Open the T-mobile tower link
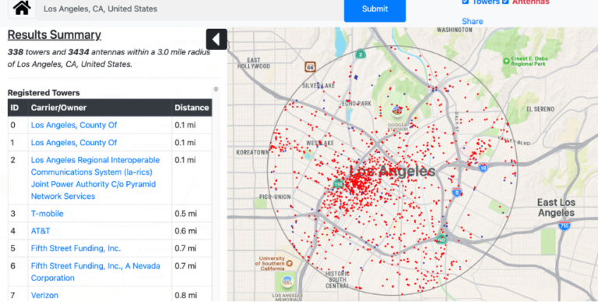 pyautogui.click(x=47, y=213)
